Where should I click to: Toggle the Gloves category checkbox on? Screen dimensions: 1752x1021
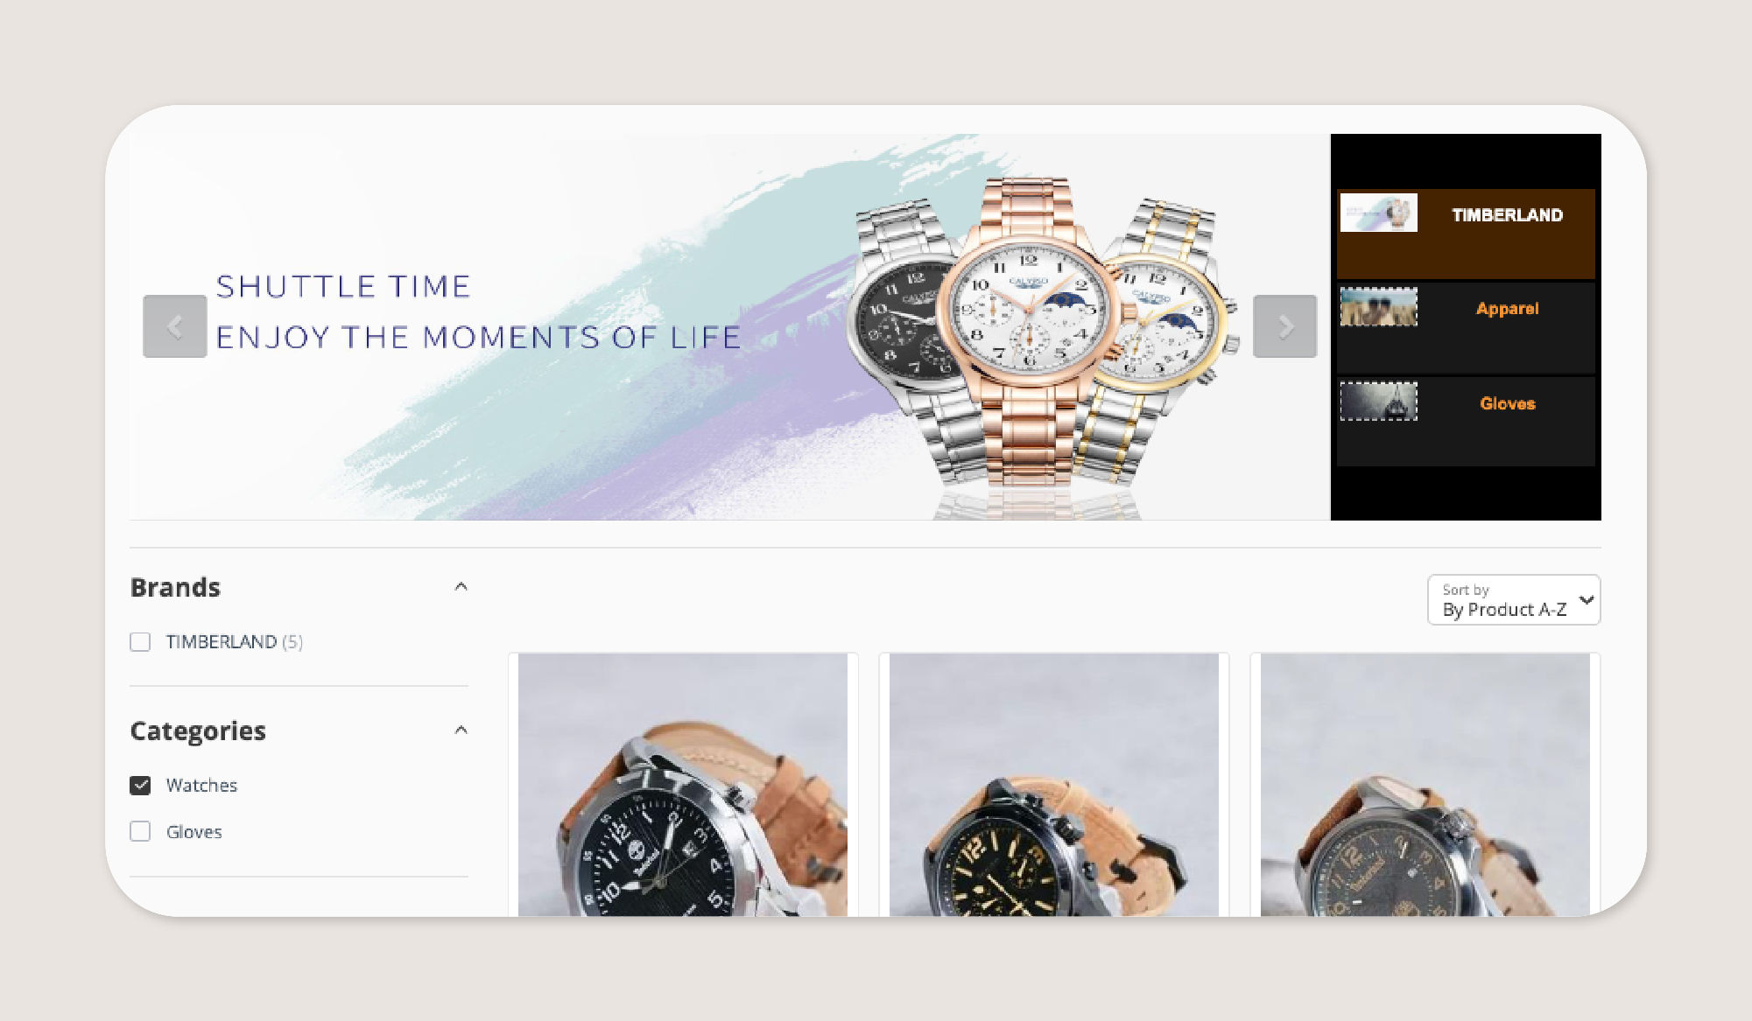pos(142,831)
